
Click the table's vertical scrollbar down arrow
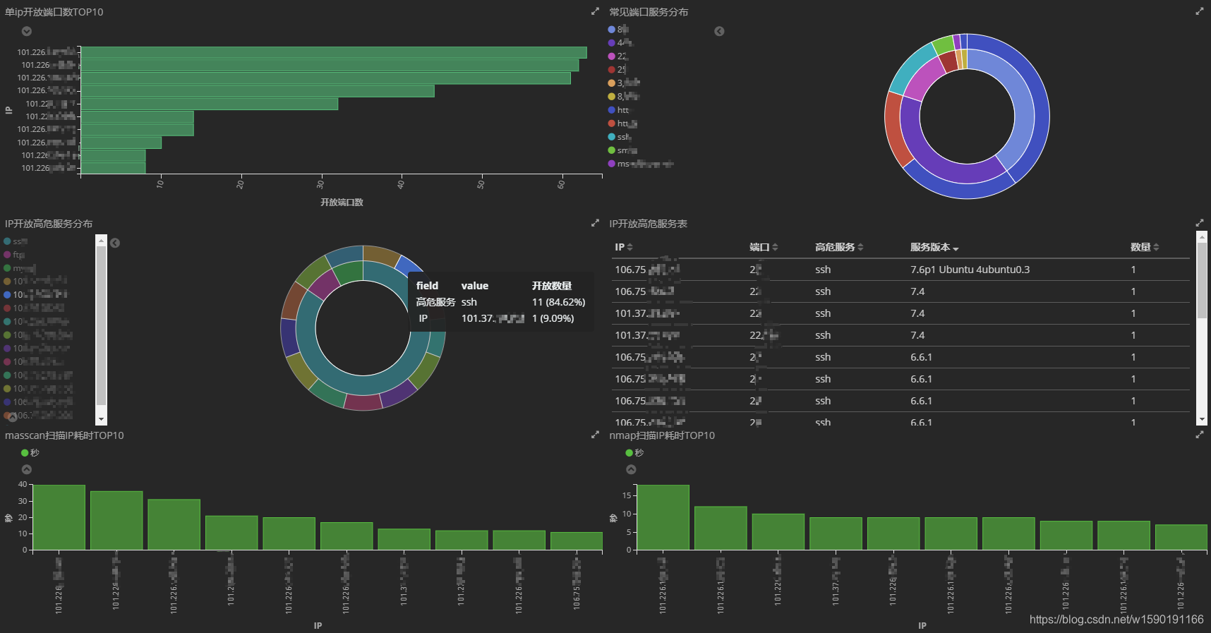pos(1202,420)
